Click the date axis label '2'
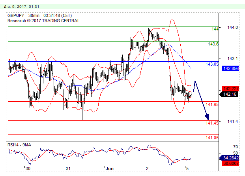Screen dimensions: 245x176 click(147, 168)
